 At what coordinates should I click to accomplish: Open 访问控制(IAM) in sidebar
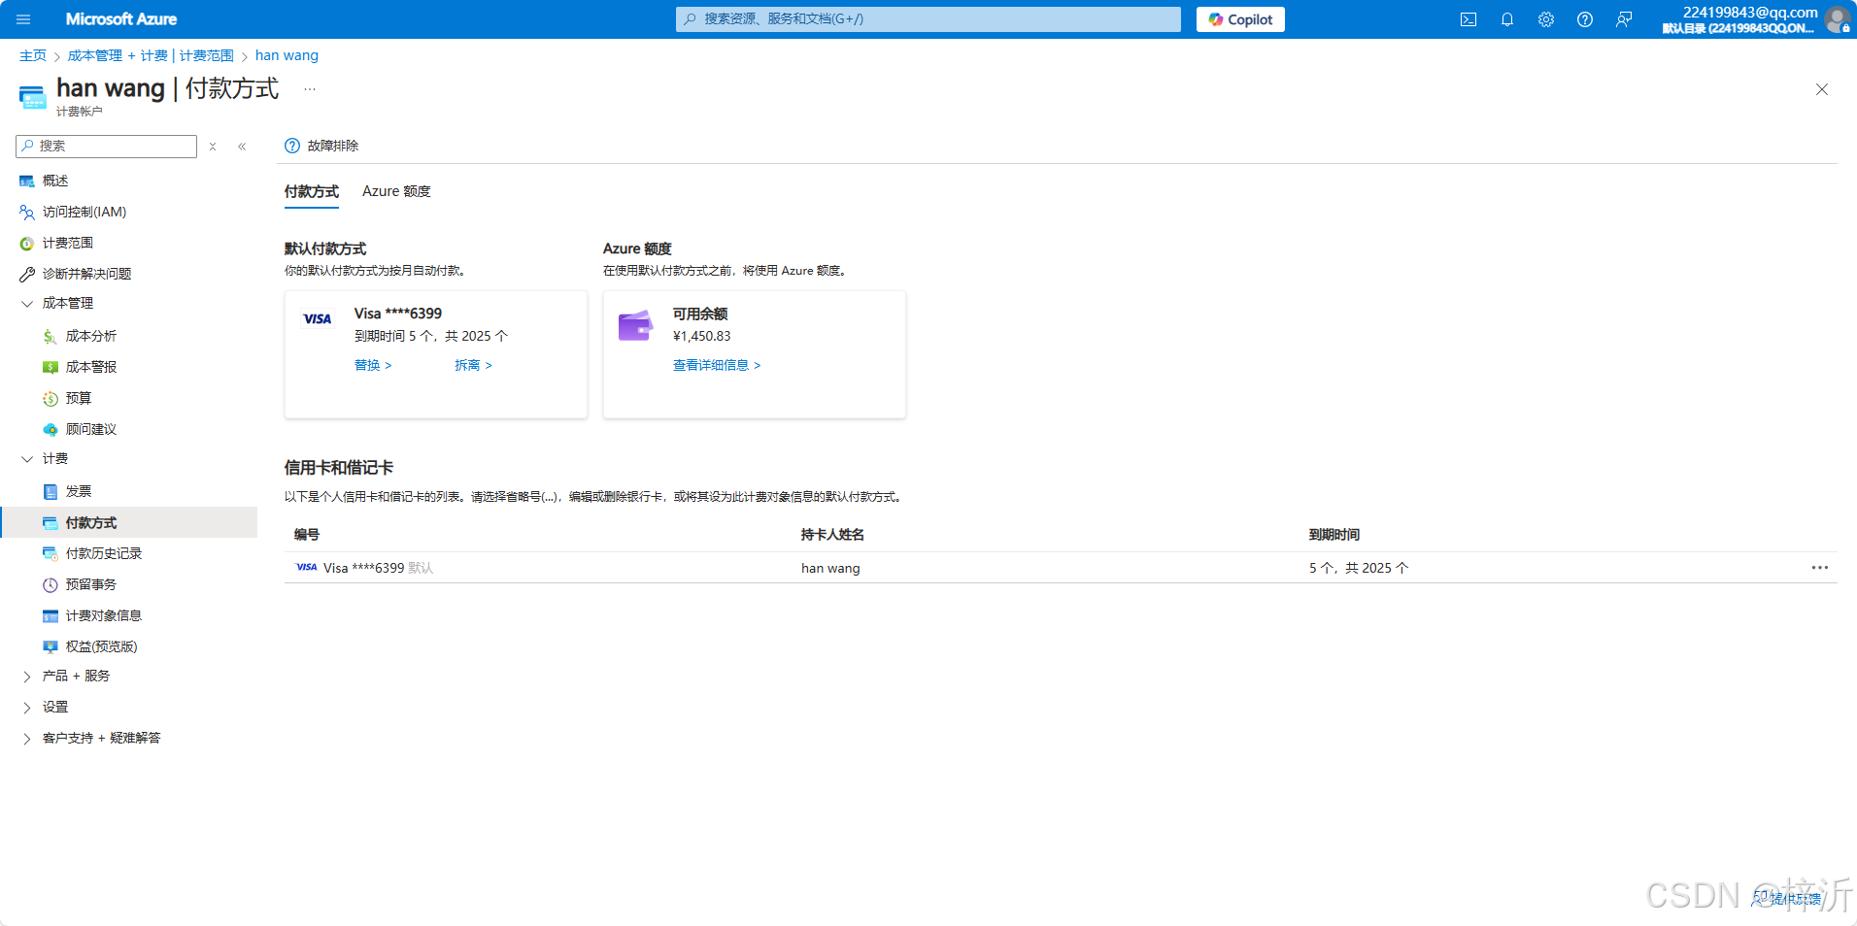84,212
